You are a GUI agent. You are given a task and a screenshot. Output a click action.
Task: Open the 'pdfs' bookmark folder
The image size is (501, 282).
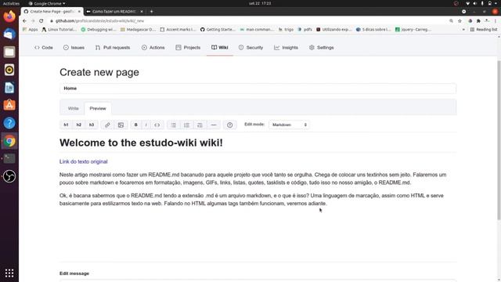click(305, 30)
